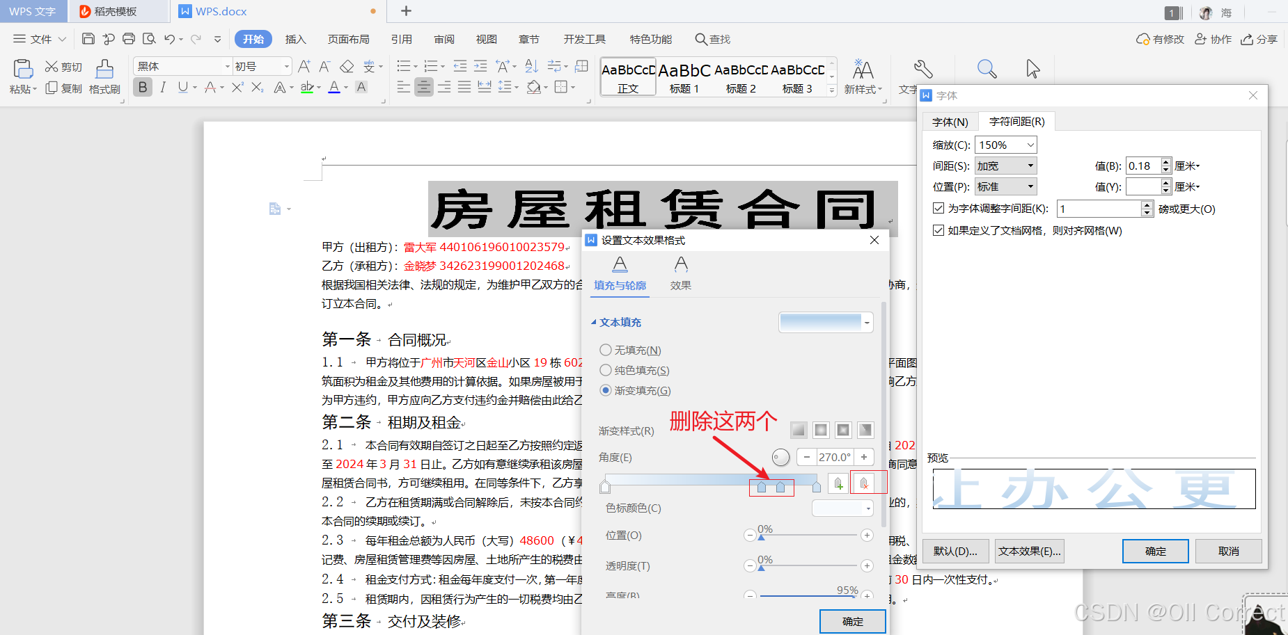Viewport: 1288px width, 635px height.
Task: Open the text fill preset dropdown
Action: (867, 323)
